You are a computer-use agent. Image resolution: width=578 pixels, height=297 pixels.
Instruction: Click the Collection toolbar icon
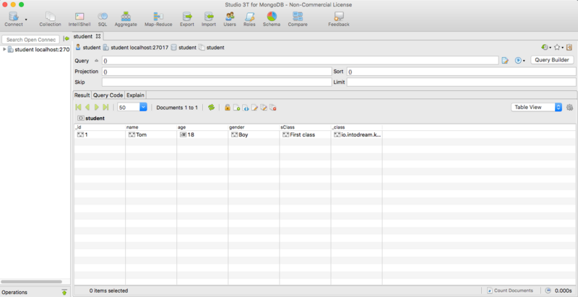(50, 19)
